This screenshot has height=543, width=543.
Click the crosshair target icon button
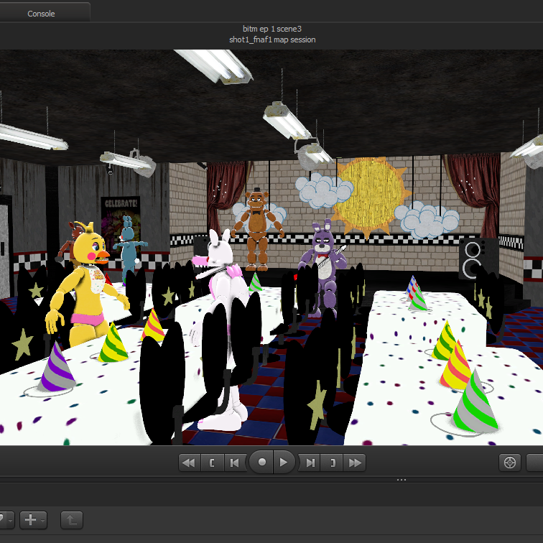510,463
